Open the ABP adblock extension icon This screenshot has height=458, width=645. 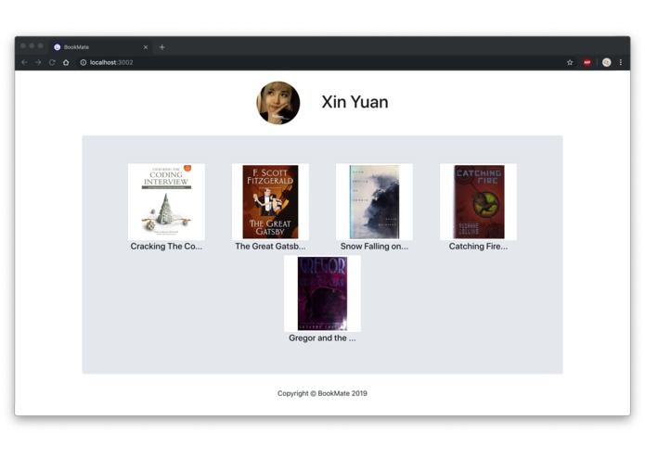[587, 62]
